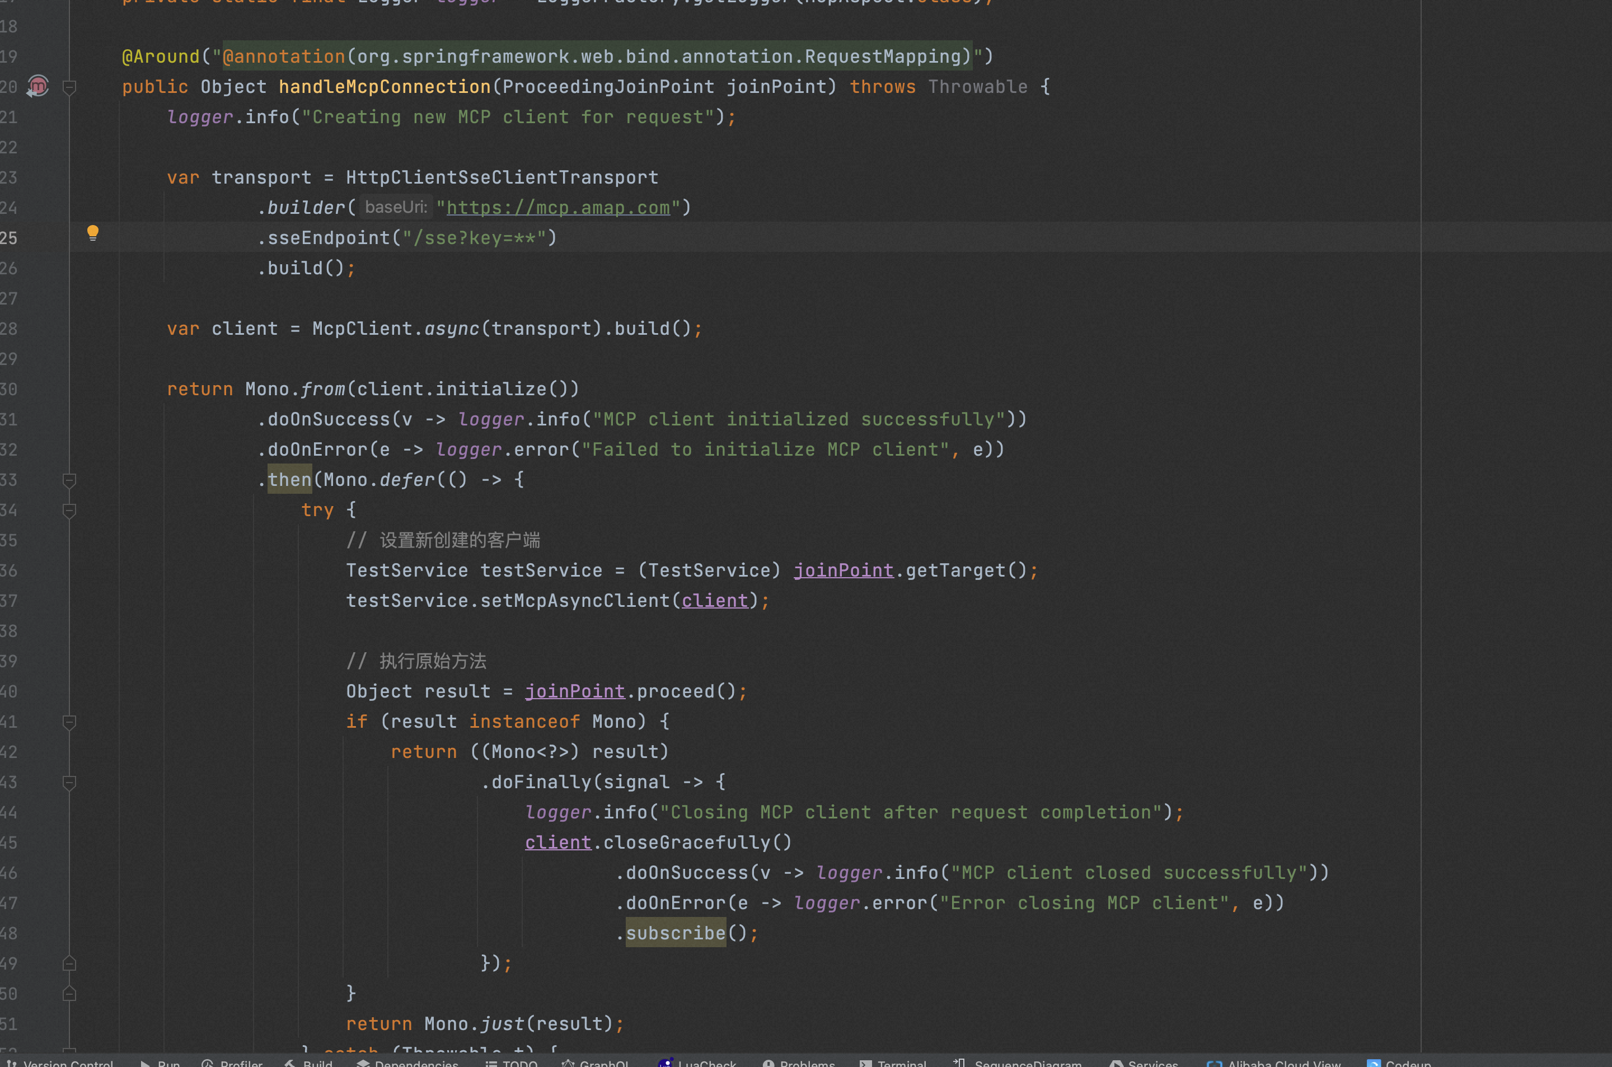The image size is (1612, 1067).
Task: Click McpClient on line 28
Action: pos(362,329)
